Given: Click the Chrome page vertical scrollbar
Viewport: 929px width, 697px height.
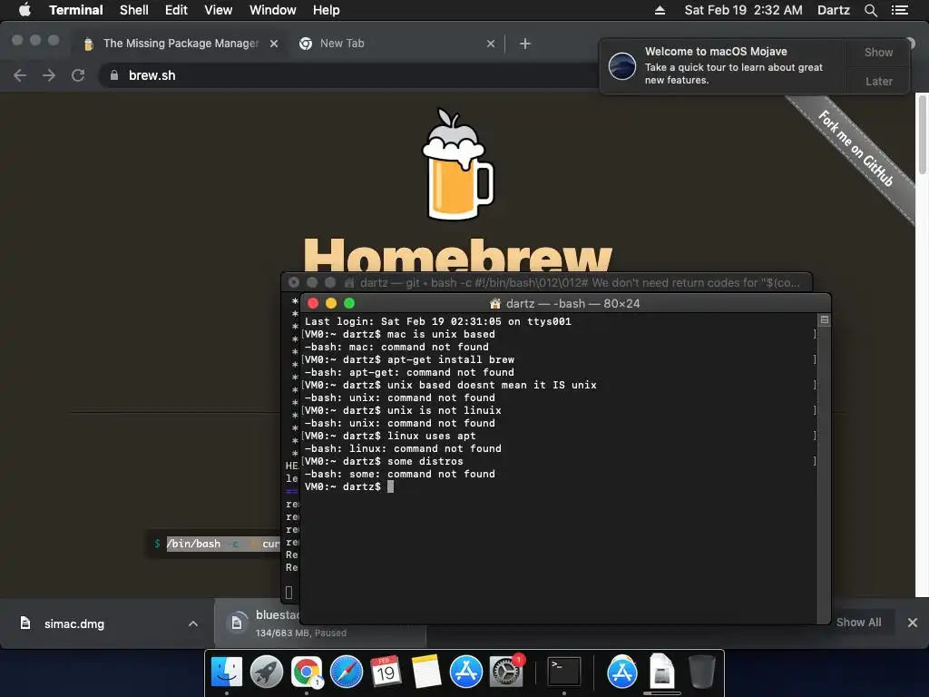Looking at the screenshot, I should pyautogui.click(x=922, y=135).
